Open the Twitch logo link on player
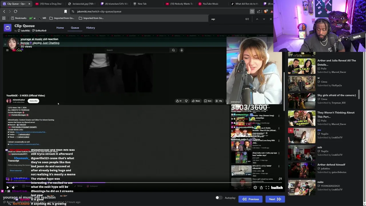Screen dimensions: 366x206 [277, 188]
